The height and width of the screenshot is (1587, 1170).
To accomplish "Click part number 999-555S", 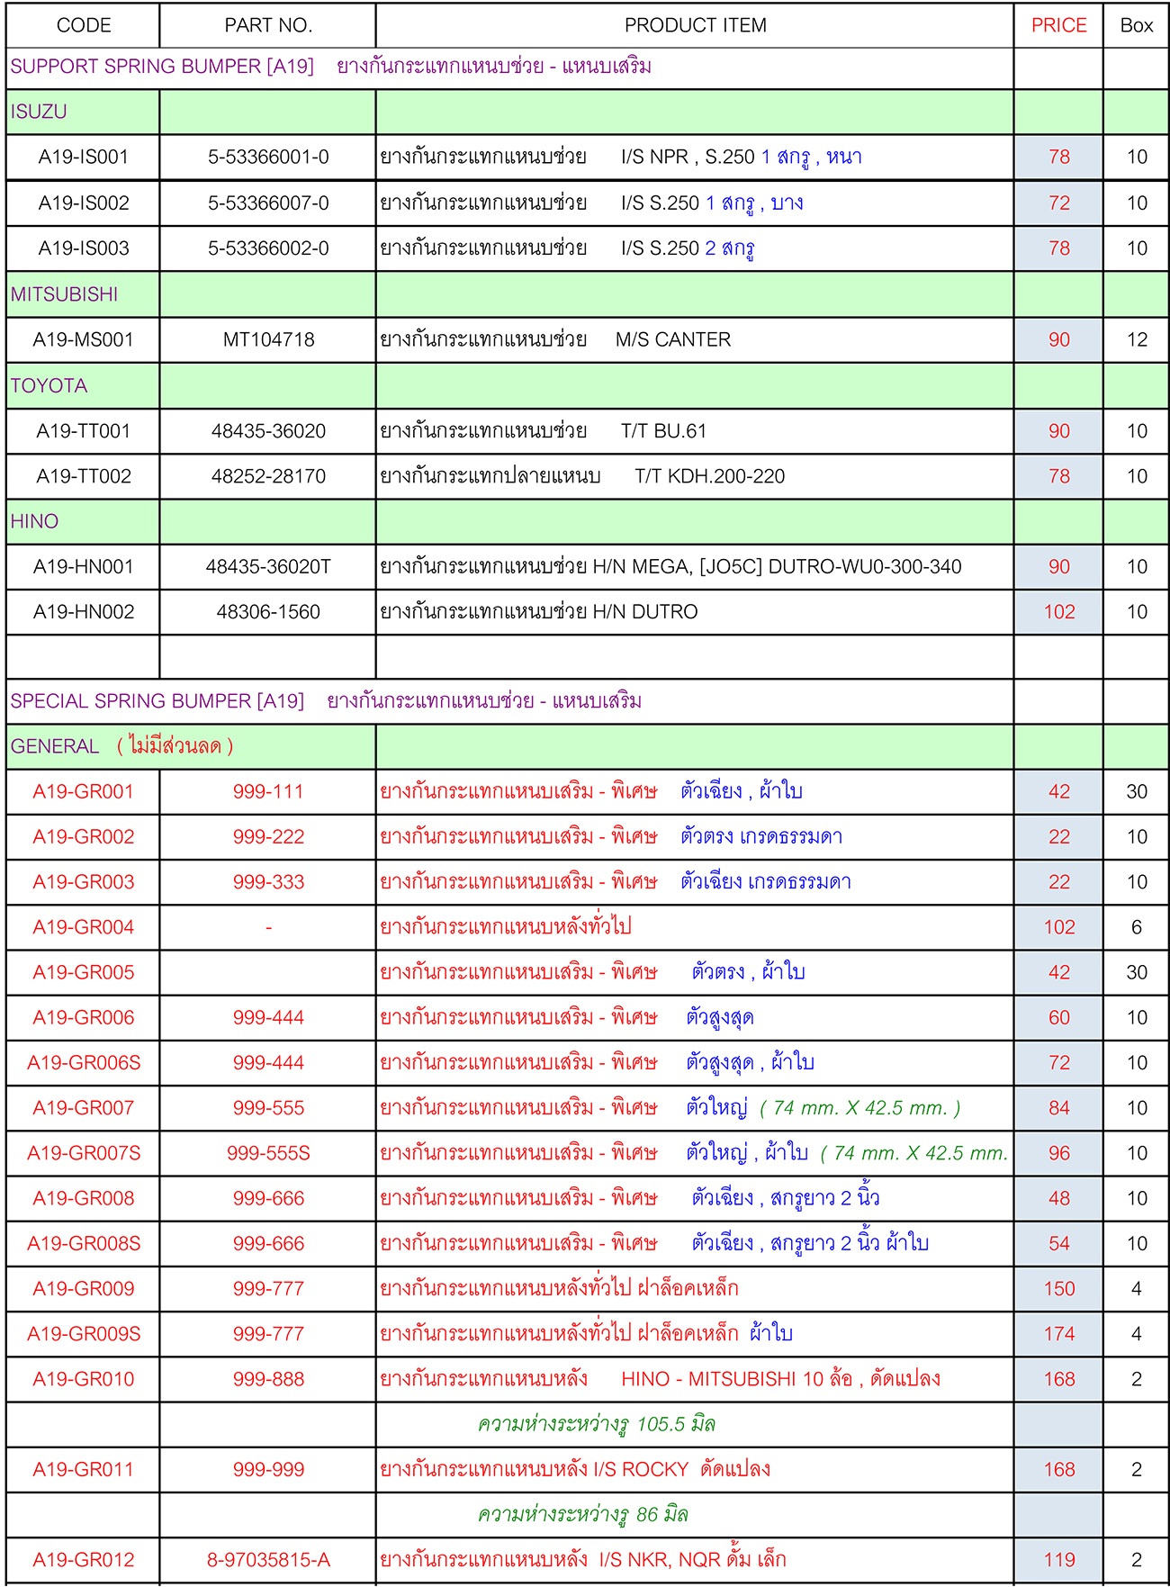I will [x=268, y=1153].
